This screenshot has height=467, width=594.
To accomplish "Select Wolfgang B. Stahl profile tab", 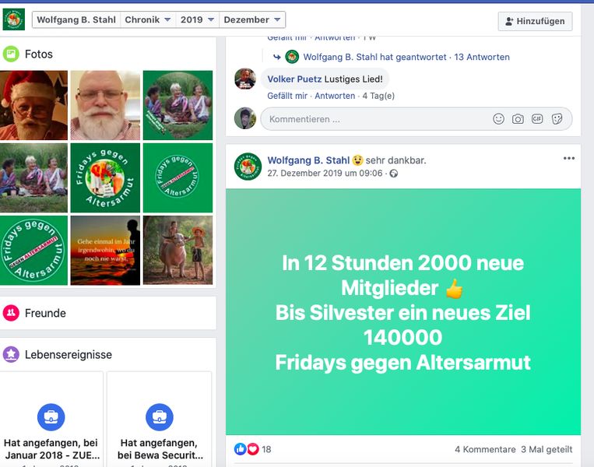I will 76,19.
